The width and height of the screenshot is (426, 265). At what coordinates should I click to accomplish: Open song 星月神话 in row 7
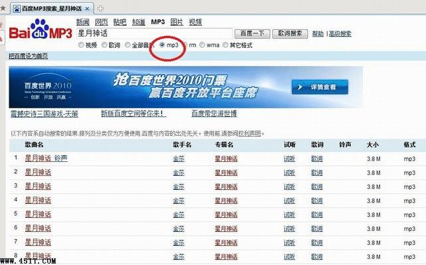pyautogui.click(x=38, y=242)
